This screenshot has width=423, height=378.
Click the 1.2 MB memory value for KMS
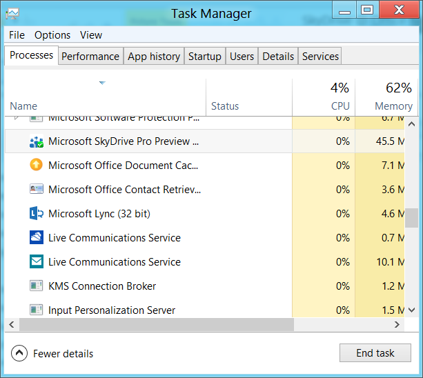[x=393, y=286]
